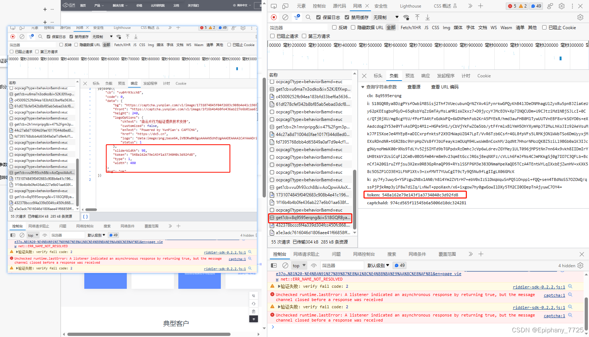Viewport: 589px width, 337px height.
Task: Stop recording in the left small DevTools
Action: [x=13, y=37]
